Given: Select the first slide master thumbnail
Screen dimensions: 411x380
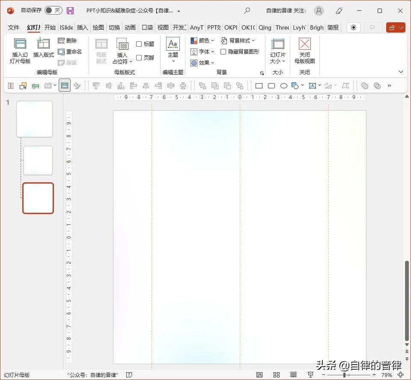Looking at the screenshot, I should click(x=34, y=119).
